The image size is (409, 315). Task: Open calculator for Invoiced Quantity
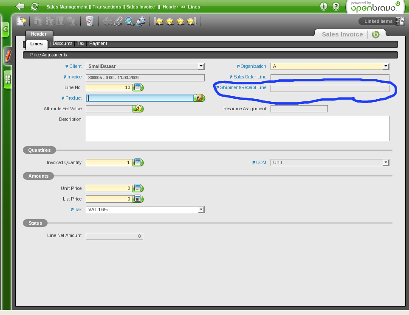138,162
